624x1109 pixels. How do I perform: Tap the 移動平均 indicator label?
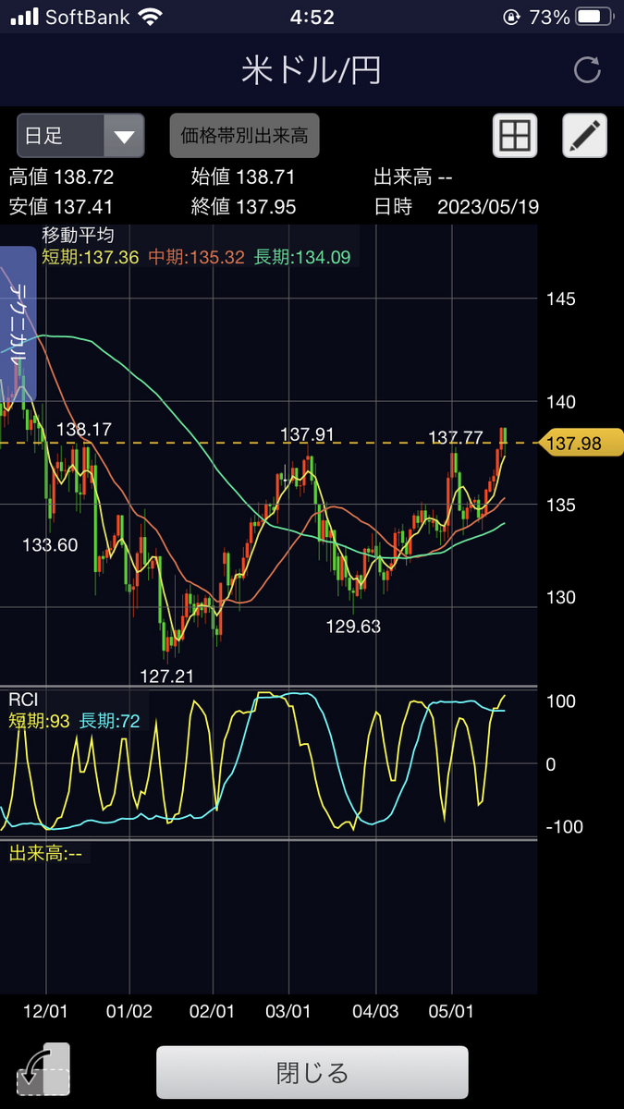79,235
